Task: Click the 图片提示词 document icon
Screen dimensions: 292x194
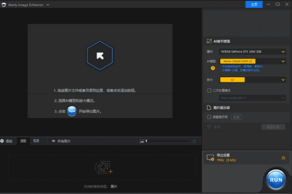Action: tap(209, 108)
